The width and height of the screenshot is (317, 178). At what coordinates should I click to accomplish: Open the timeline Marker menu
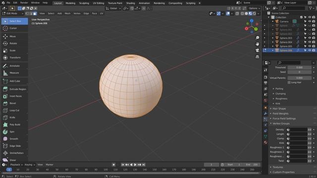pos(50,165)
